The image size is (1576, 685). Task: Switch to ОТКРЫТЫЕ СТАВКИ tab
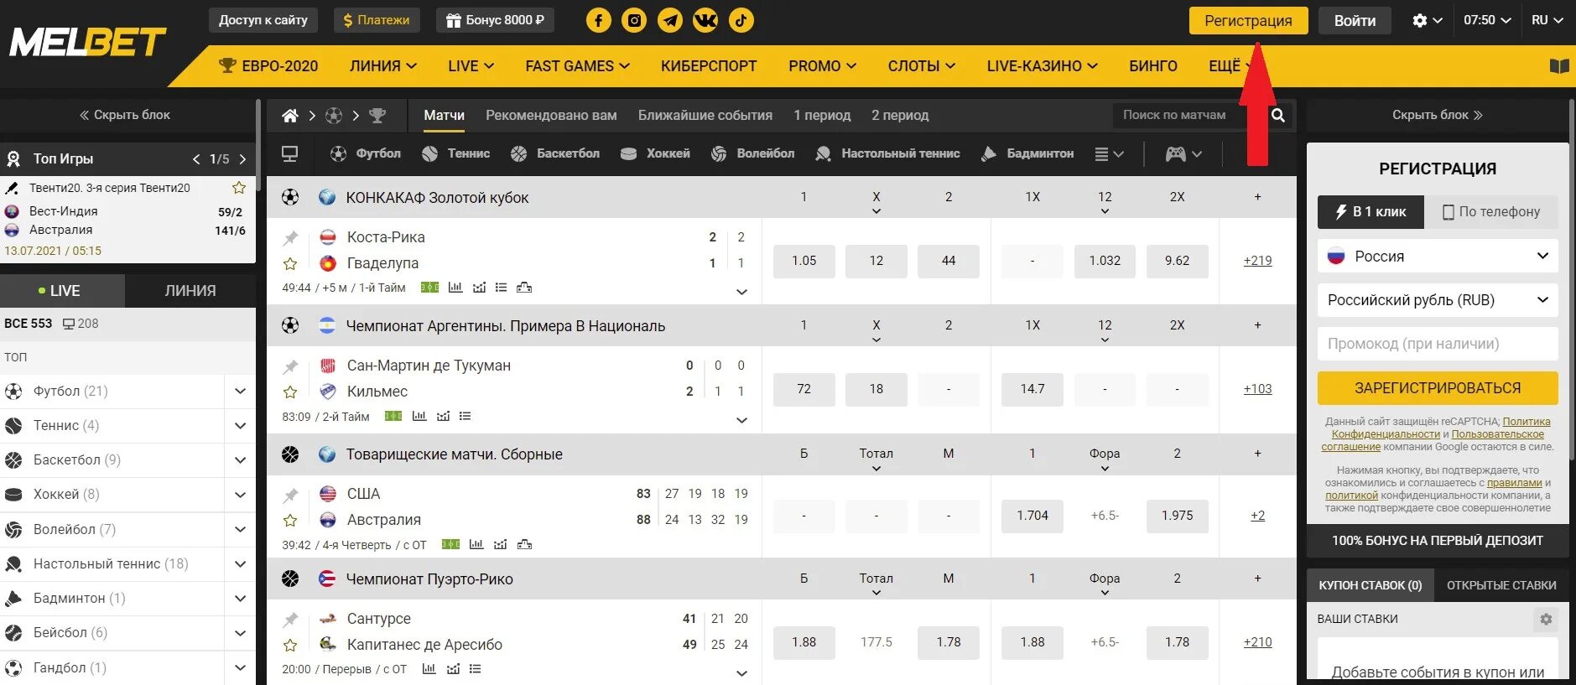pyautogui.click(x=1501, y=585)
